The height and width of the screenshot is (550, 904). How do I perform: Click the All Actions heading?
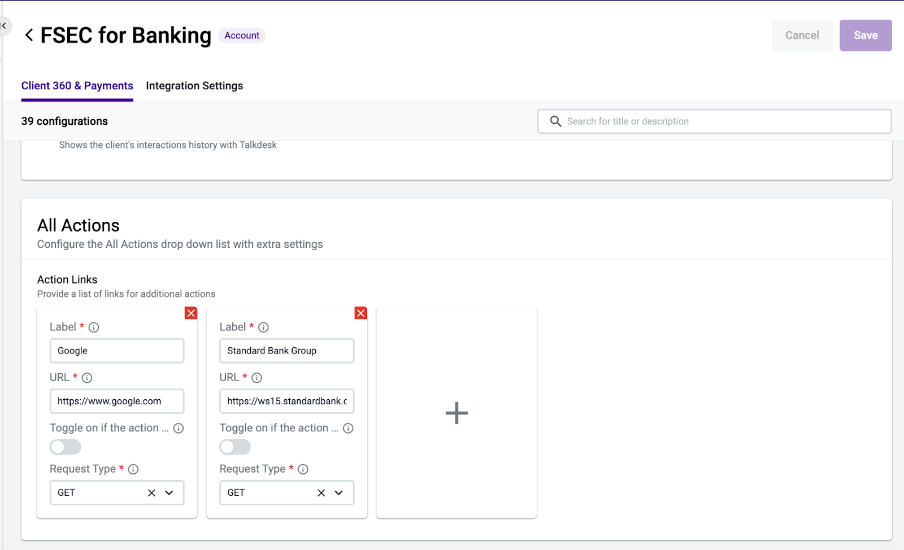pyautogui.click(x=79, y=225)
